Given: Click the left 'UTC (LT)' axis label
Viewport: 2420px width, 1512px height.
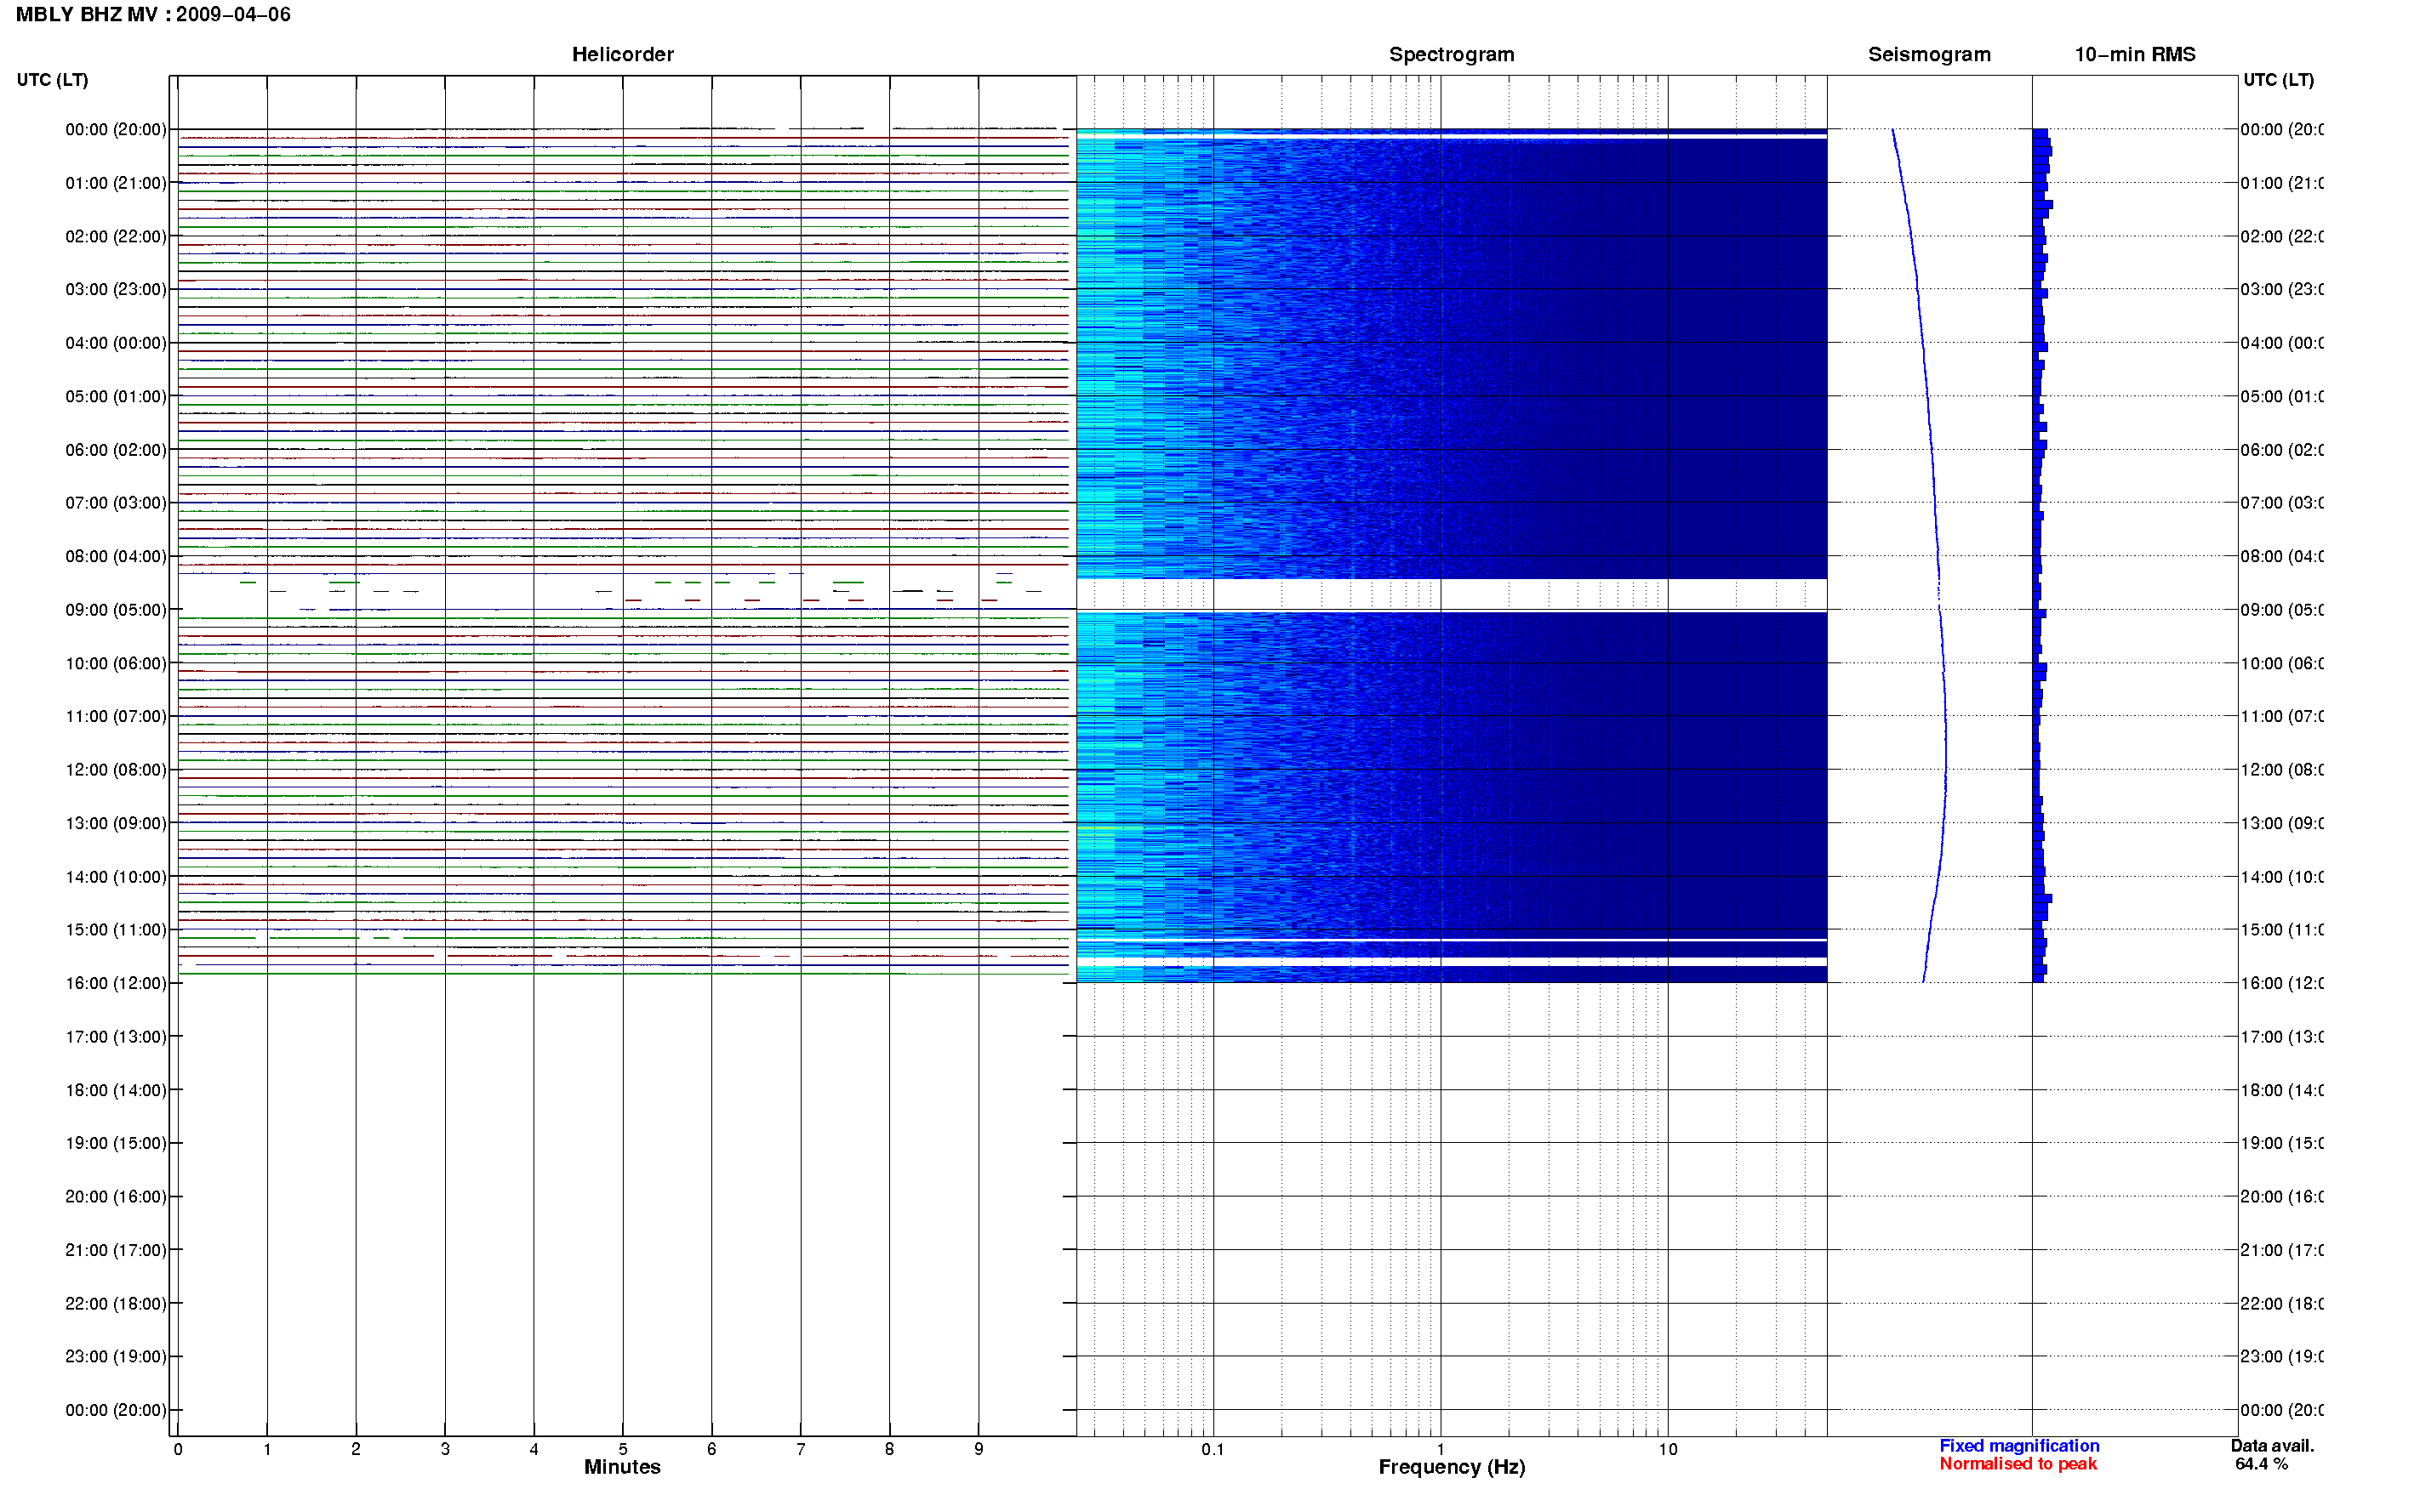Looking at the screenshot, I should (x=52, y=80).
